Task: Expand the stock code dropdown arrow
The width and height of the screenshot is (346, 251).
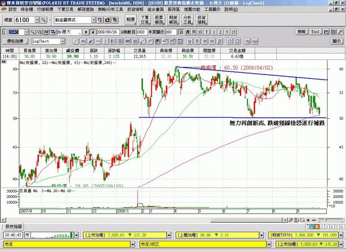Action: click(x=27, y=32)
